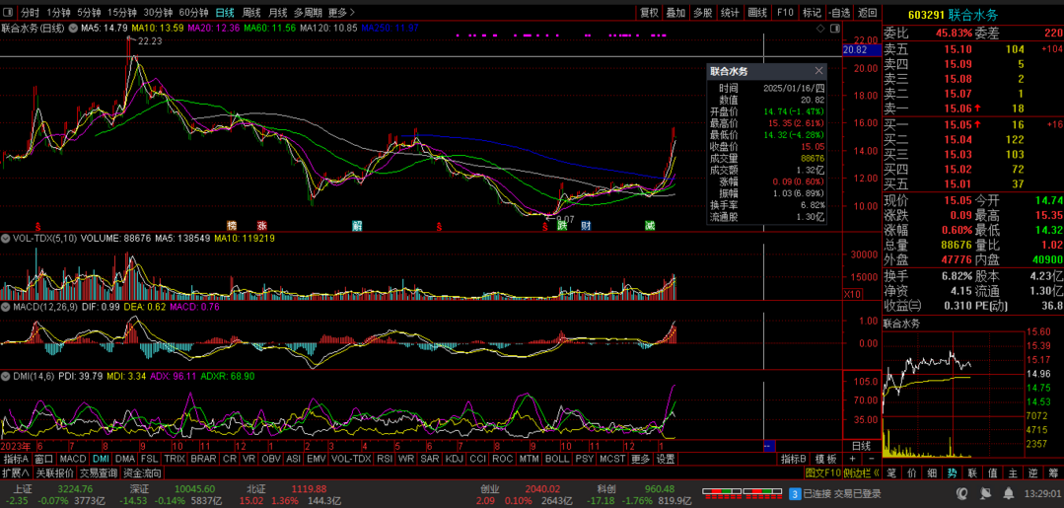Image resolution: width=1064 pixels, height=508 pixels.
Task: Click the X10 volume scale marker
Action: pos(853,294)
